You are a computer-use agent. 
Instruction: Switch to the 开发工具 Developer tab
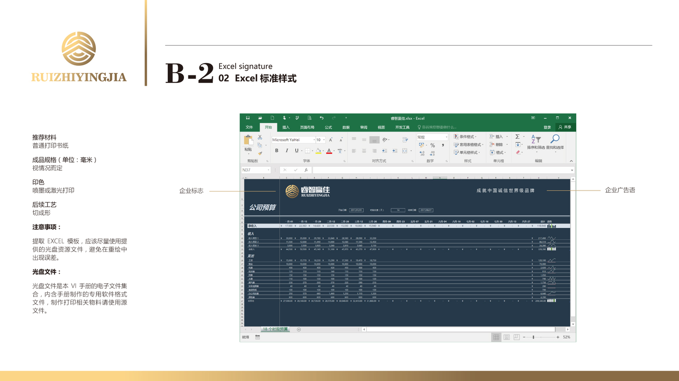tap(402, 127)
